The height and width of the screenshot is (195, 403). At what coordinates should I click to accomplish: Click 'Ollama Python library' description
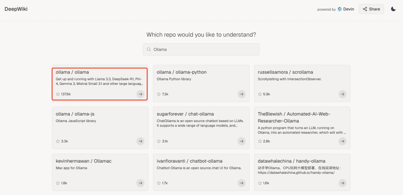coord(174,79)
